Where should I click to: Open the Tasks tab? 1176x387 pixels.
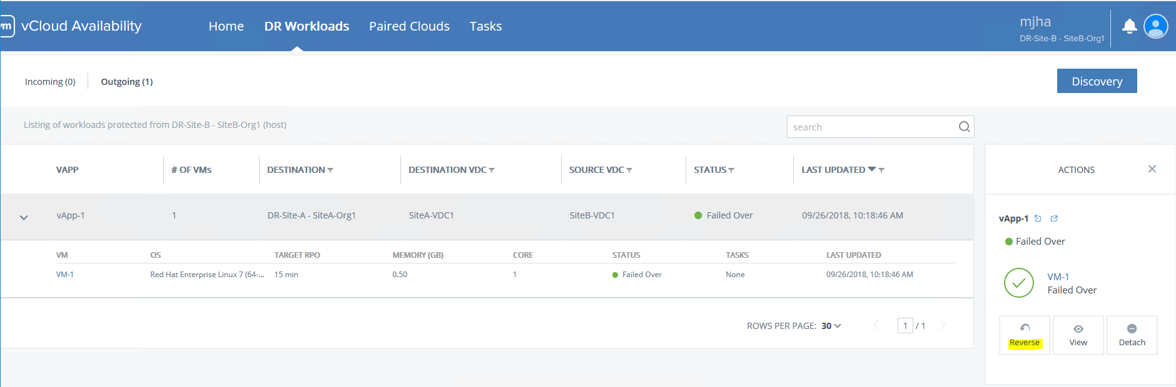(x=486, y=26)
